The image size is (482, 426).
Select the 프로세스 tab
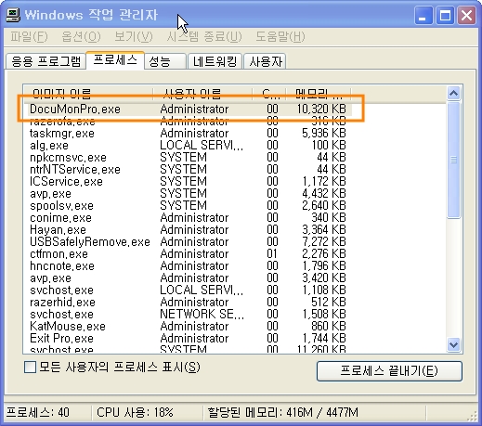(x=115, y=59)
